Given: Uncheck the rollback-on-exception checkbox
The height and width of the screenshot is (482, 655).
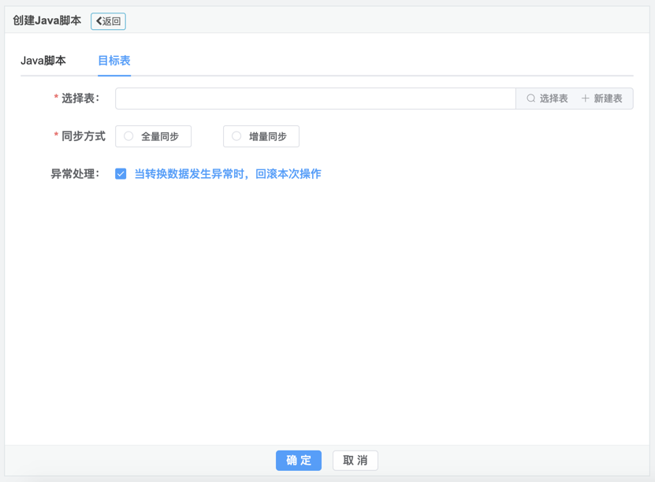Looking at the screenshot, I should click(121, 174).
